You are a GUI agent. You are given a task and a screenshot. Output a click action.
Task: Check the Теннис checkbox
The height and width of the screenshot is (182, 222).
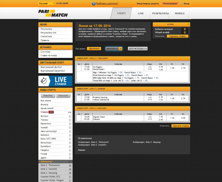pyautogui.click(x=70, y=120)
